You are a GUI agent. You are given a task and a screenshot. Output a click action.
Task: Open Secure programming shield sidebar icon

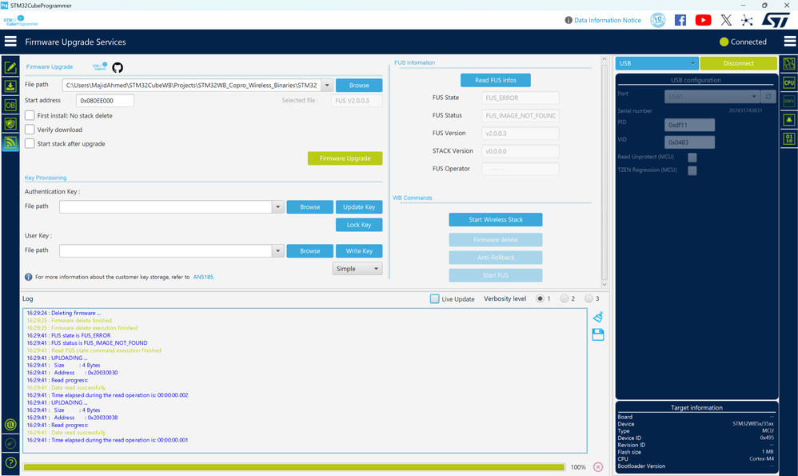coord(10,124)
